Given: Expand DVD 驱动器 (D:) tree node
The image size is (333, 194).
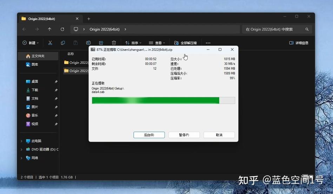Looking at the screenshot, I should (21, 149).
